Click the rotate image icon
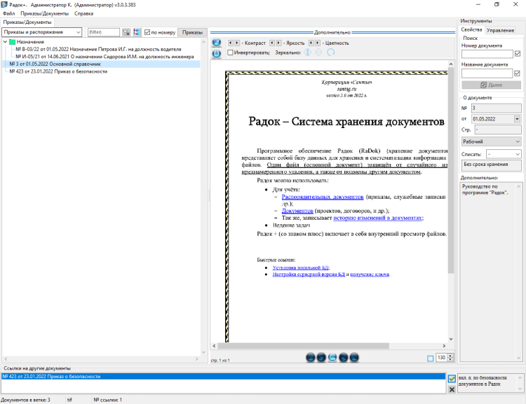Screen dimensions: 526x404 point(330,53)
